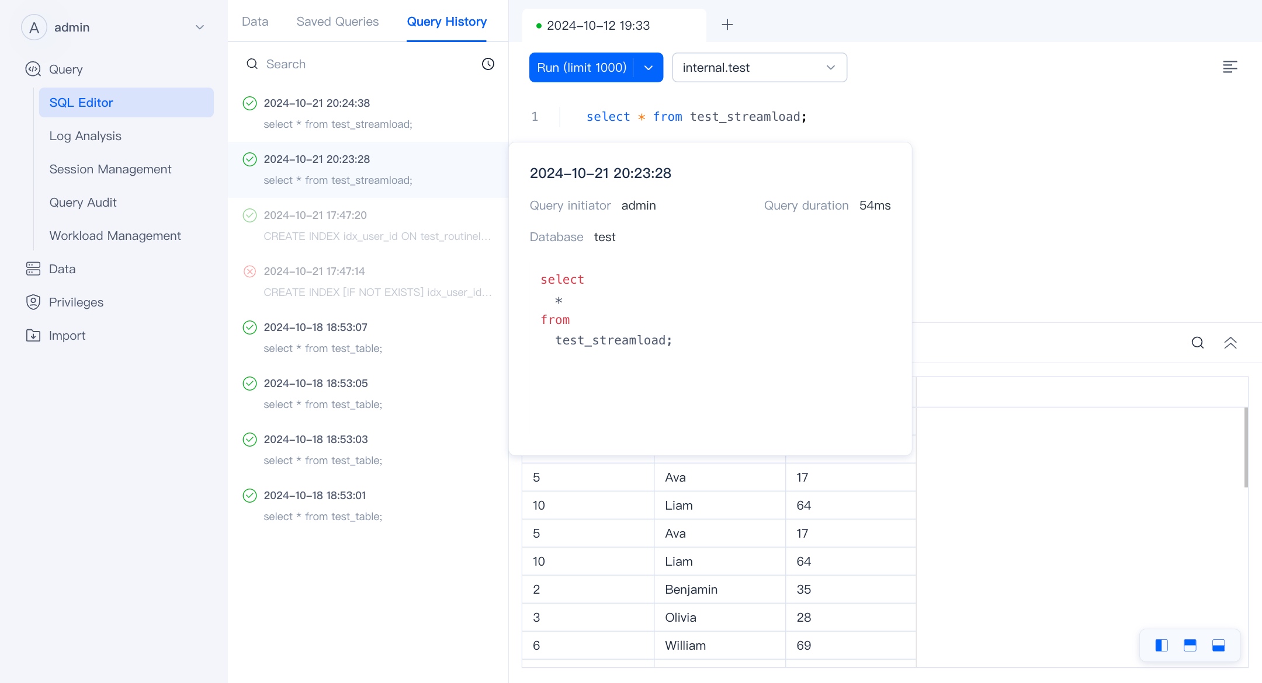The width and height of the screenshot is (1262, 683).
Task: Open the internal.test database selector
Action: click(x=759, y=68)
